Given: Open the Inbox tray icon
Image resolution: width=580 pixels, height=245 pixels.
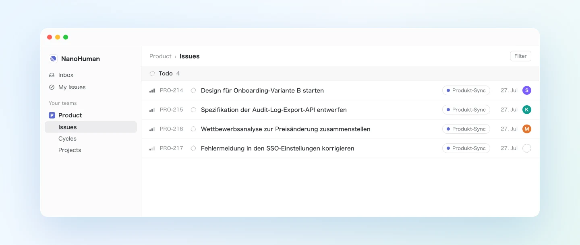Looking at the screenshot, I should [x=52, y=75].
